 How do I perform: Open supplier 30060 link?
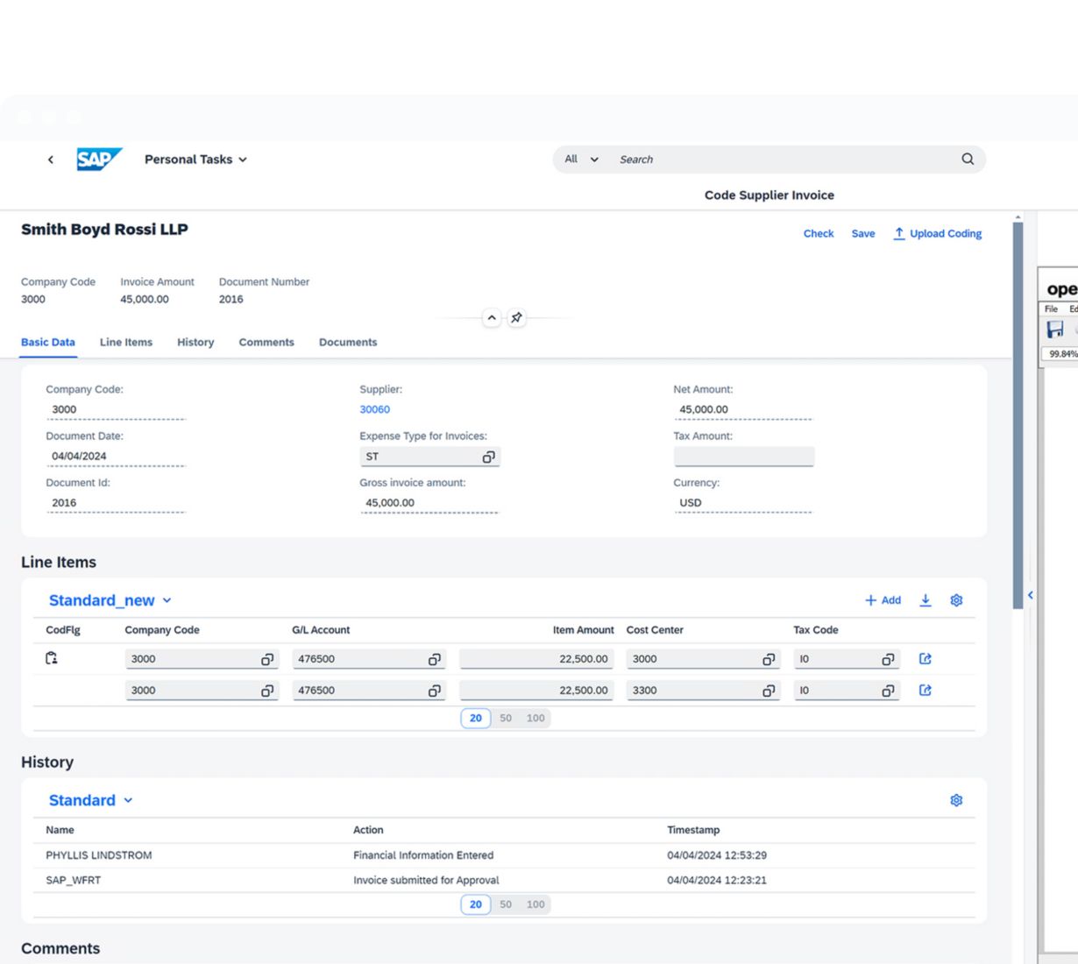(374, 409)
